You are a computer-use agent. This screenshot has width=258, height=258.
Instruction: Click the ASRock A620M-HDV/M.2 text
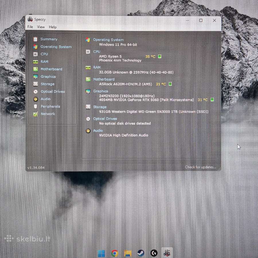click(125, 84)
